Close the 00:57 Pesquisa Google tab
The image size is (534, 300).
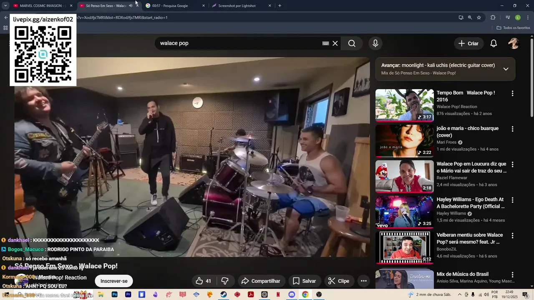tap(204, 6)
